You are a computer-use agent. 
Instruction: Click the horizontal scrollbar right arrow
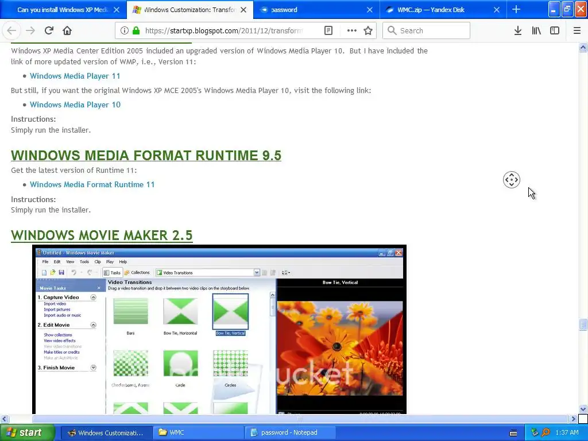point(573,419)
